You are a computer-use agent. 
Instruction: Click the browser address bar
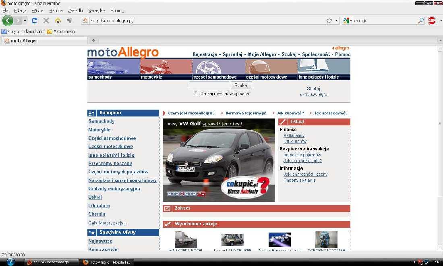tap(208, 21)
